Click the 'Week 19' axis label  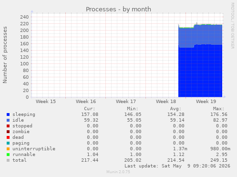pos(206,102)
